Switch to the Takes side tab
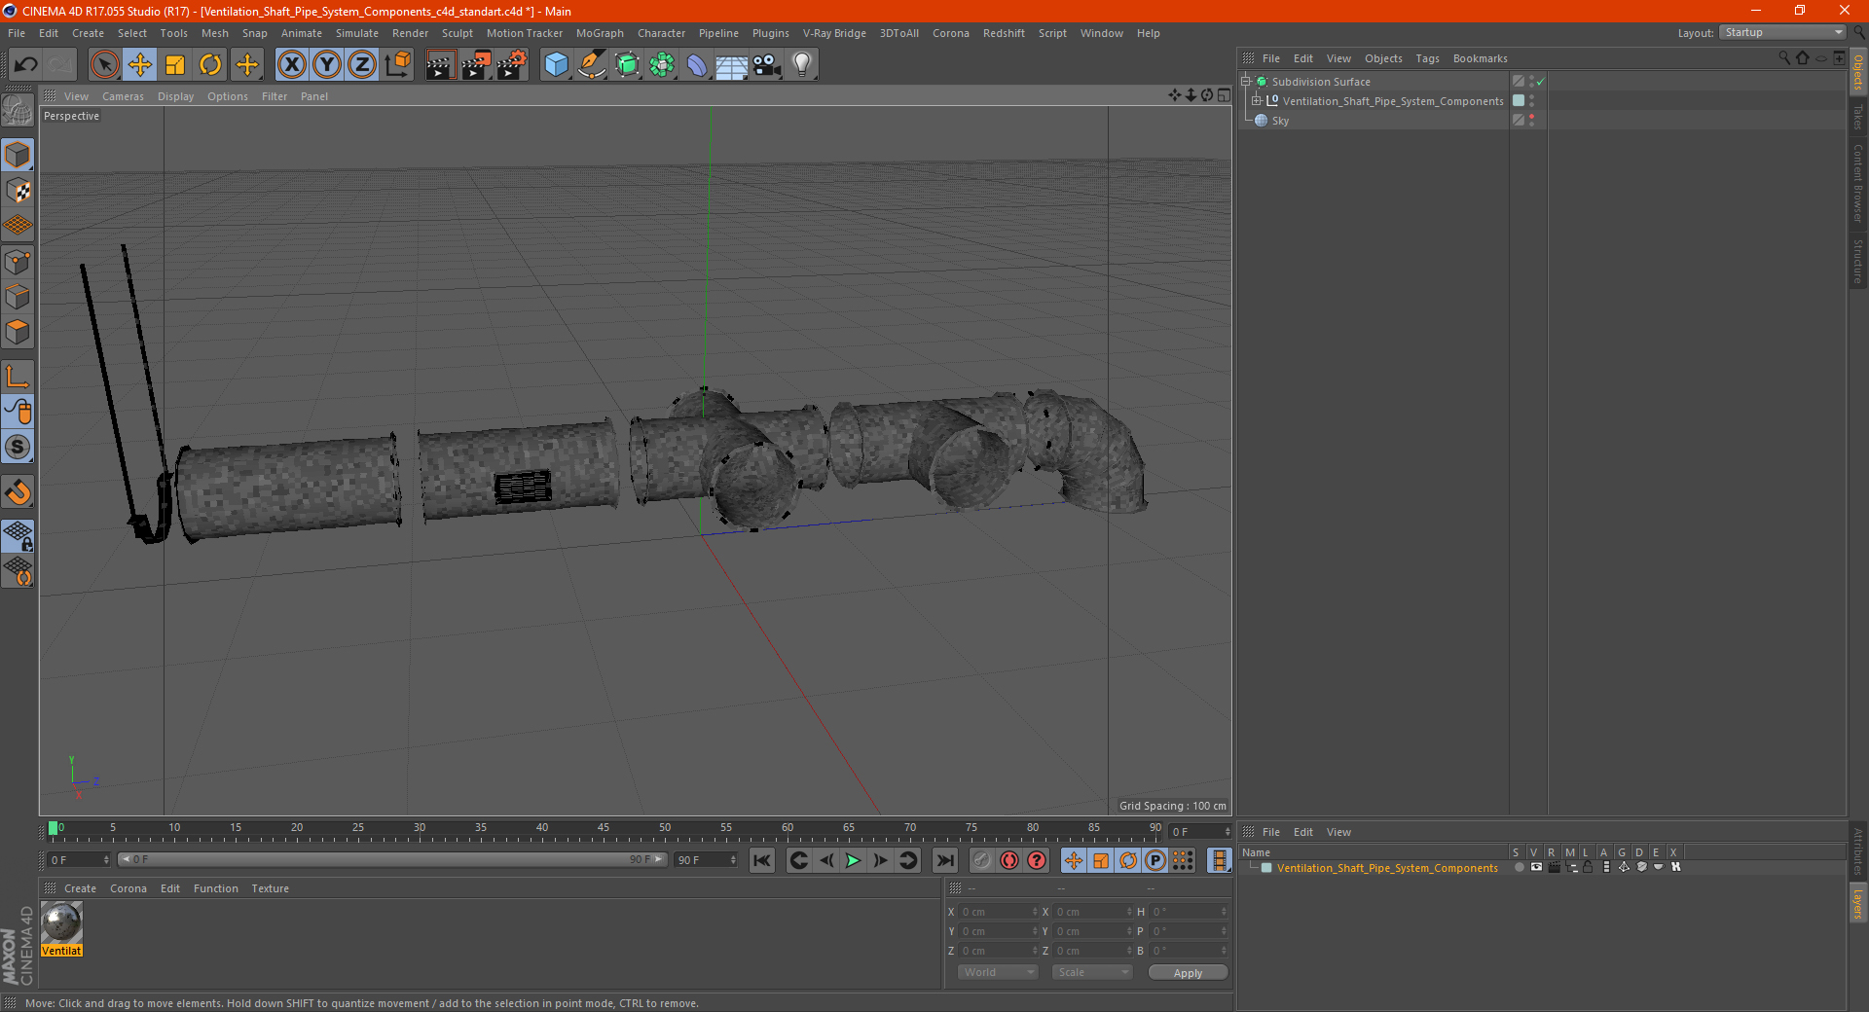The height and width of the screenshot is (1012, 1869). click(x=1857, y=117)
